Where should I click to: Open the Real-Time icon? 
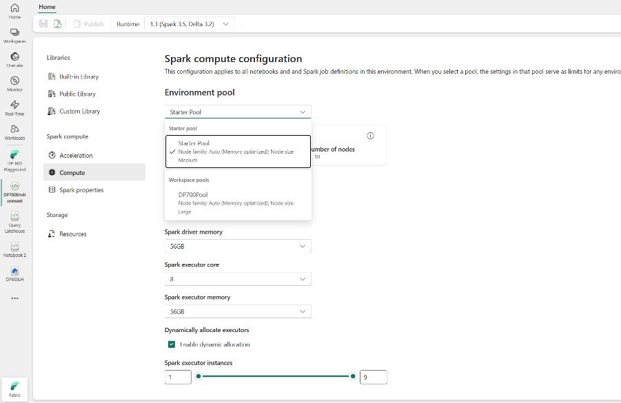click(14, 105)
